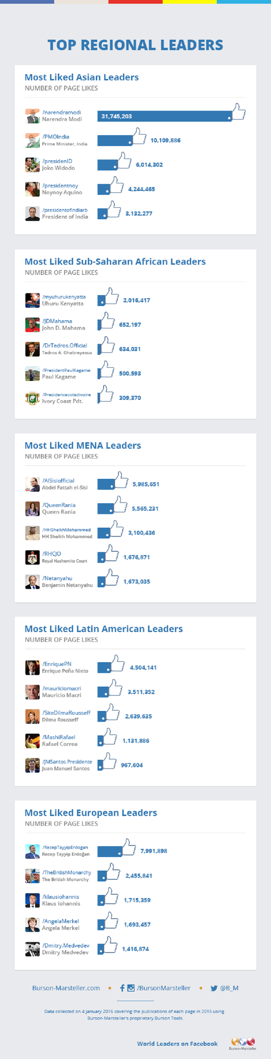Viewport: 271px width, 1059px height.
Task: Click the Facebook icon in footer
Action: (122, 988)
